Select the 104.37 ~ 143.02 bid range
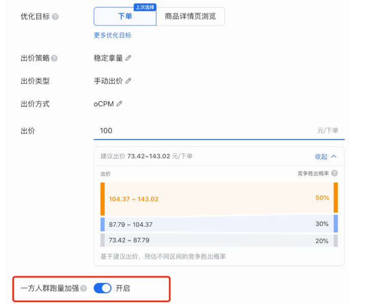Image resolution: width=373 pixels, height=304 pixels. (x=219, y=199)
